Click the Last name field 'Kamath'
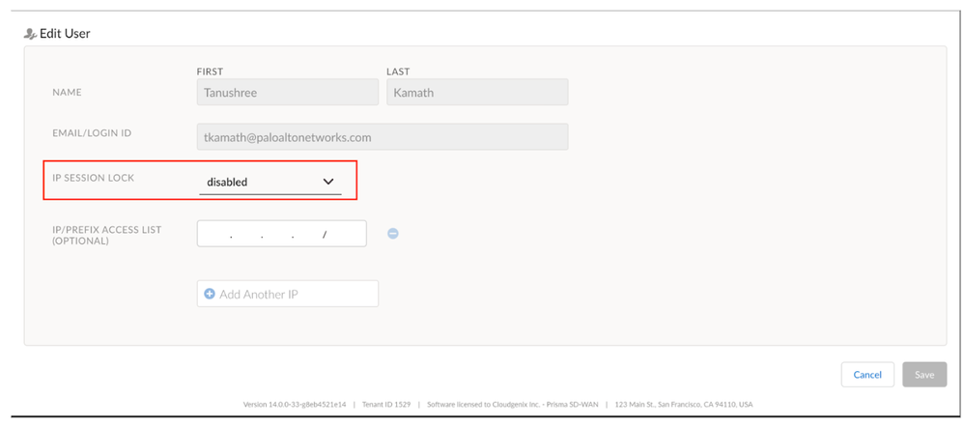Viewport: 965px width, 426px height. [x=477, y=93]
